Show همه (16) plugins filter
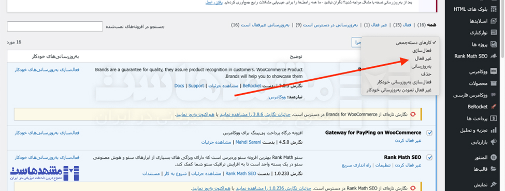The height and width of the screenshot is (191, 505). pos(427,25)
